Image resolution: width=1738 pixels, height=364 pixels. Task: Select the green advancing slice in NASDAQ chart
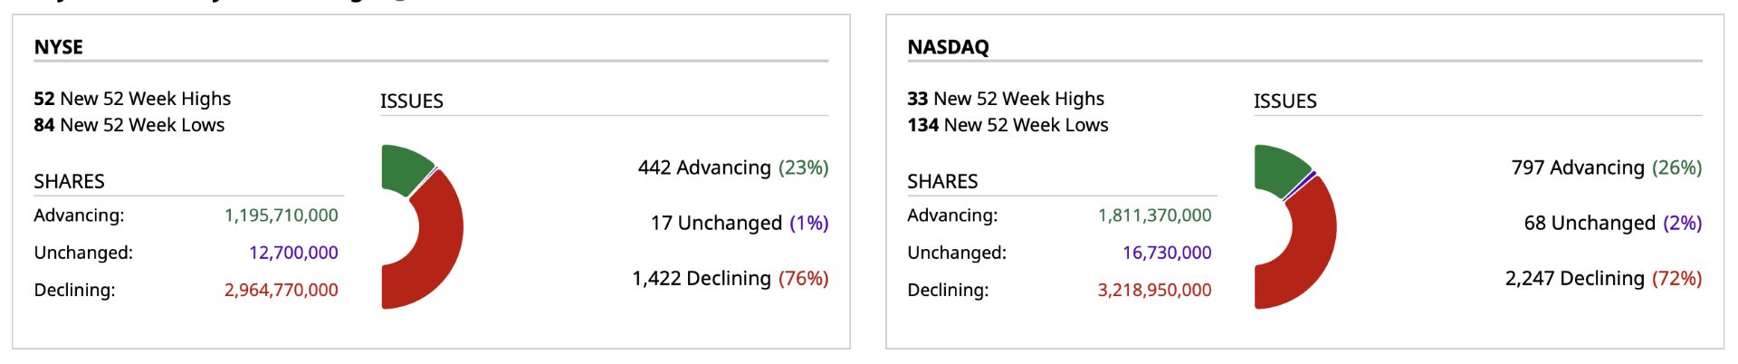click(x=1278, y=168)
